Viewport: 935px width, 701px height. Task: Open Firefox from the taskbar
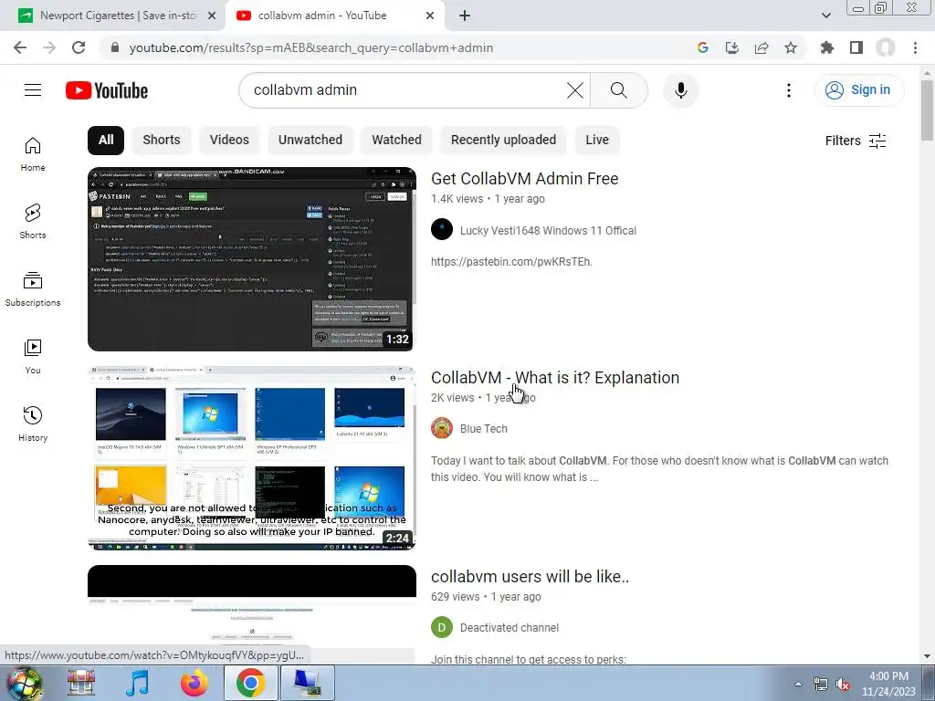point(195,683)
